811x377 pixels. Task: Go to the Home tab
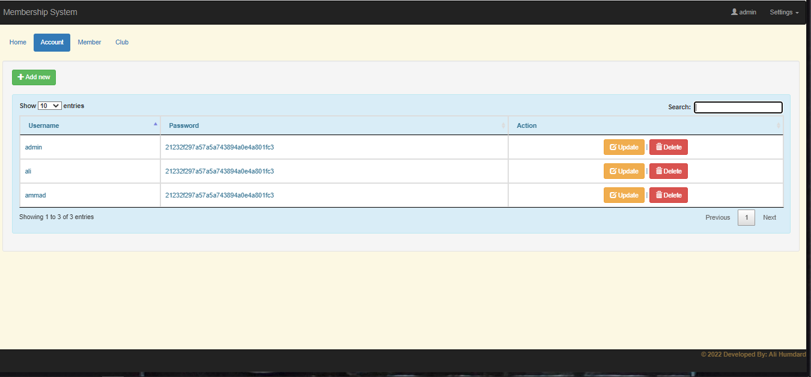click(x=18, y=43)
